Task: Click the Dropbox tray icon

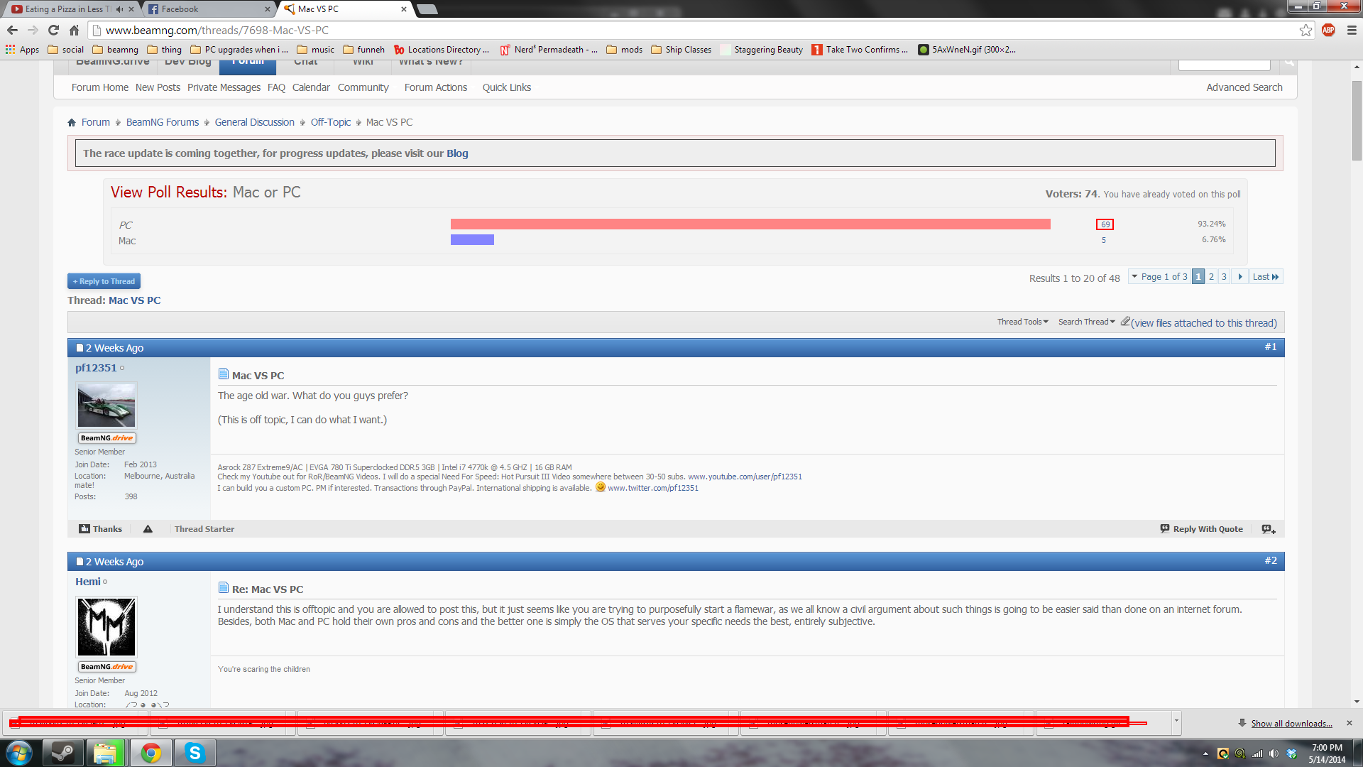Action: click(x=1291, y=754)
